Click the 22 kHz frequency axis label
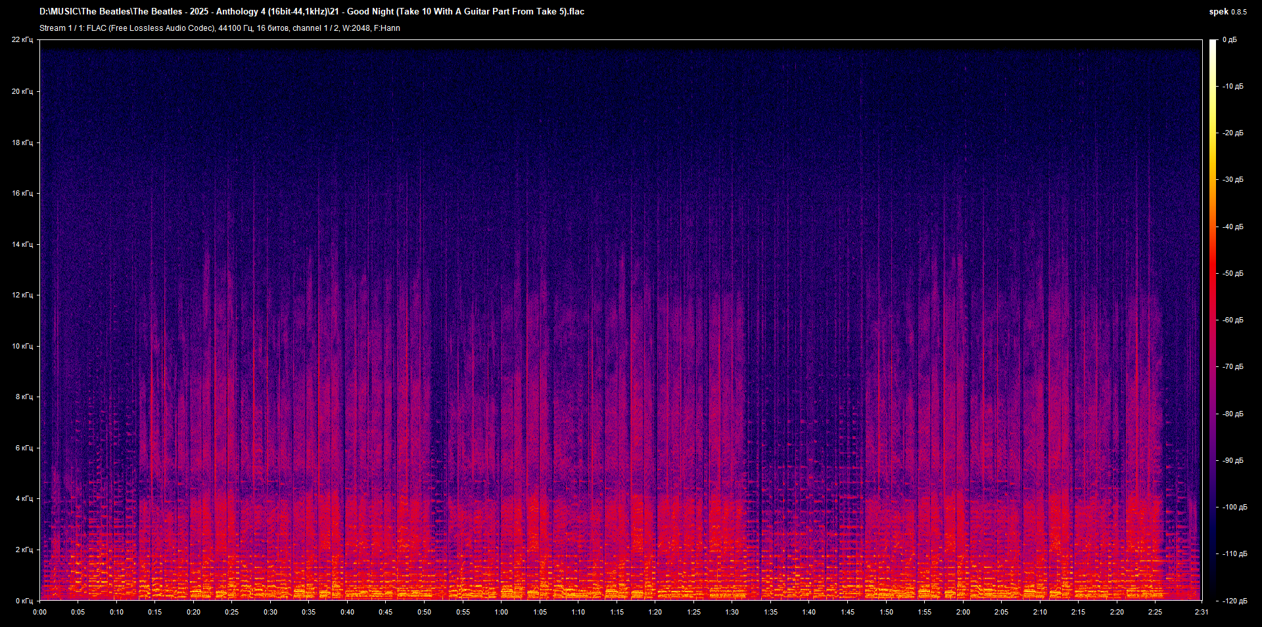The image size is (1262, 627). (x=22, y=40)
